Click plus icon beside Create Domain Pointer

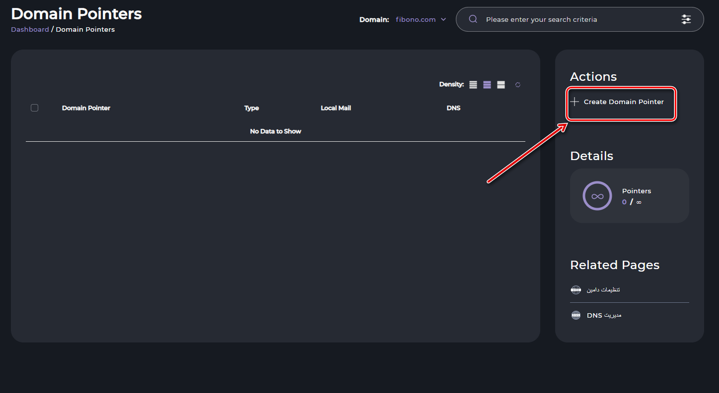point(575,102)
